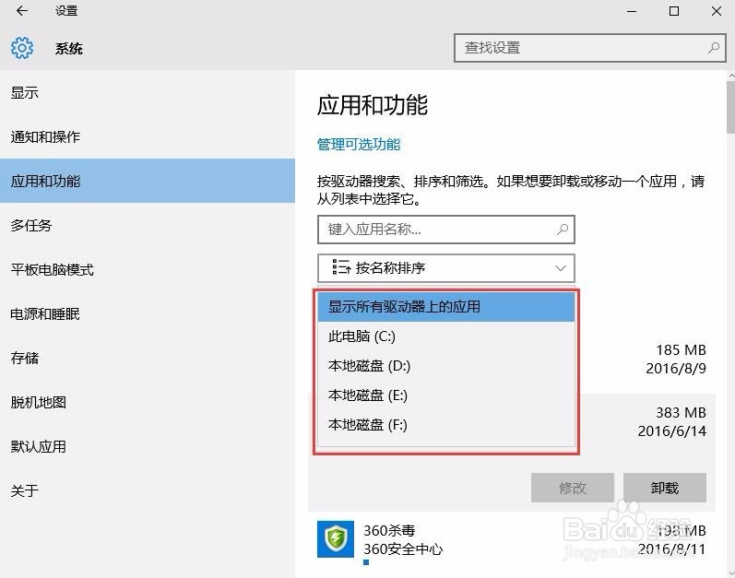Open 显示 in the sidebar
The width and height of the screenshot is (735, 578).
148,93
